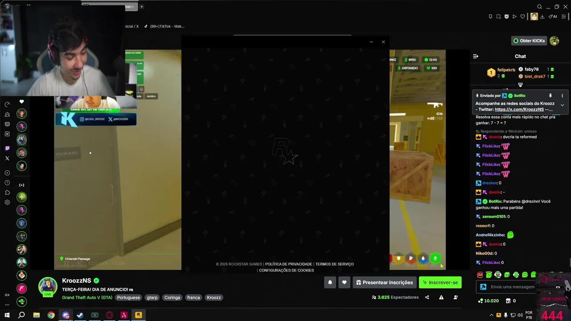
Task: Select the franca tag
Action: [x=193, y=297]
